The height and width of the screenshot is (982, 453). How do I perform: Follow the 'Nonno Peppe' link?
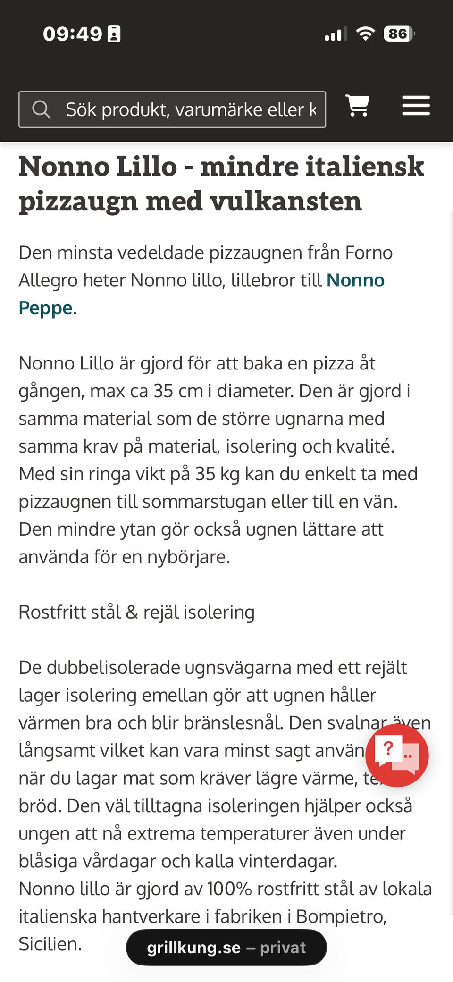click(201, 294)
